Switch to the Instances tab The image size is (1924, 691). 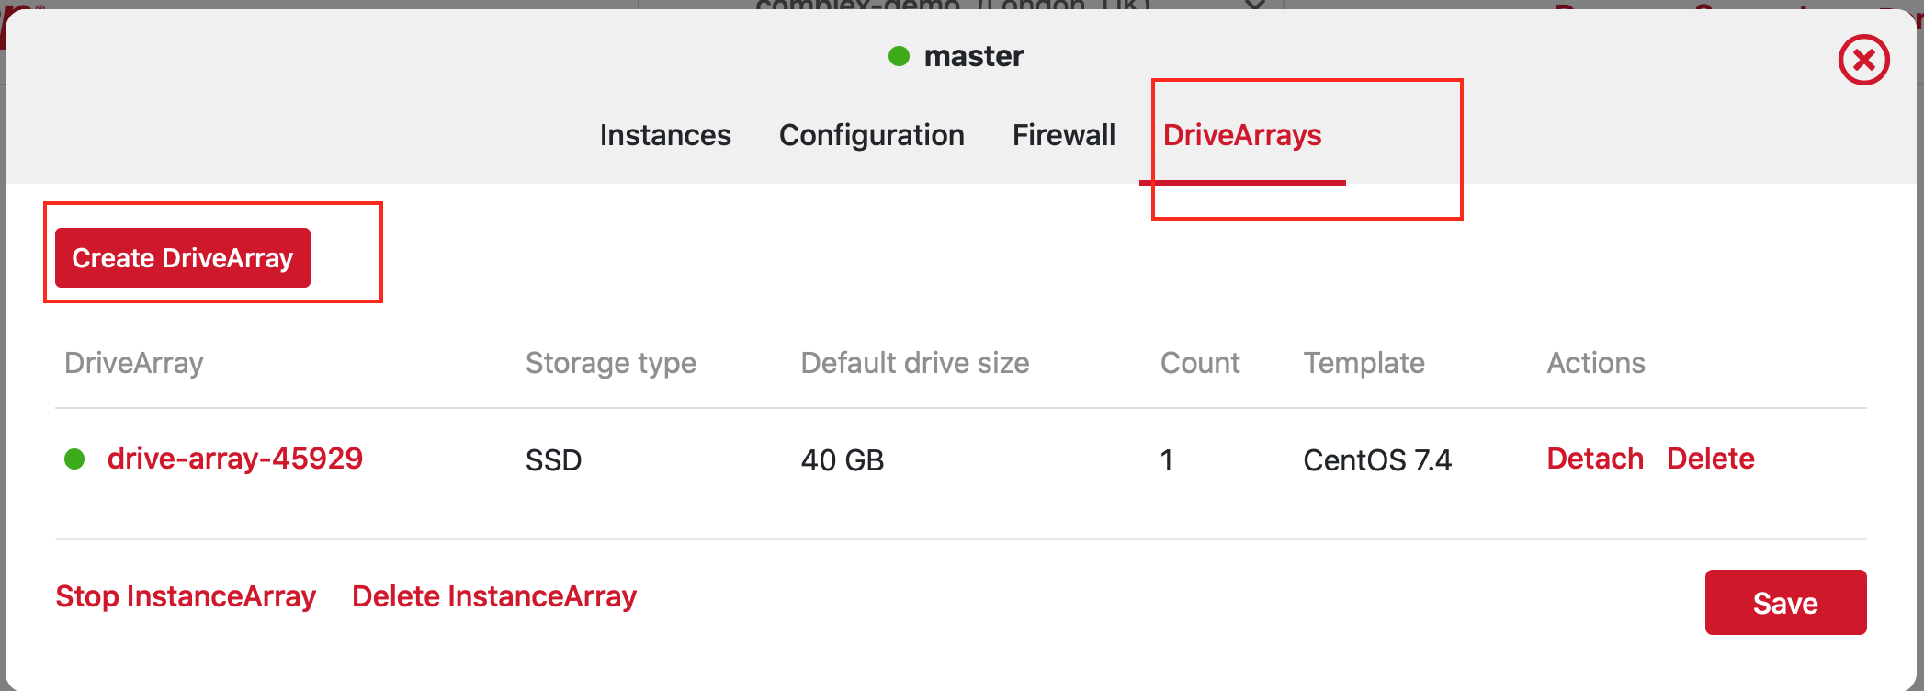665,135
